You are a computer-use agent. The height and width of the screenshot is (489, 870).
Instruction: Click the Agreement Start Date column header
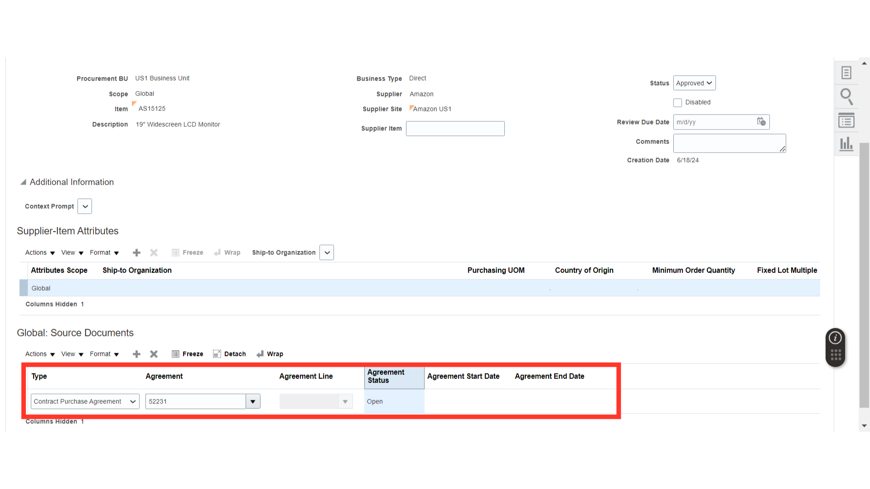pos(463,376)
